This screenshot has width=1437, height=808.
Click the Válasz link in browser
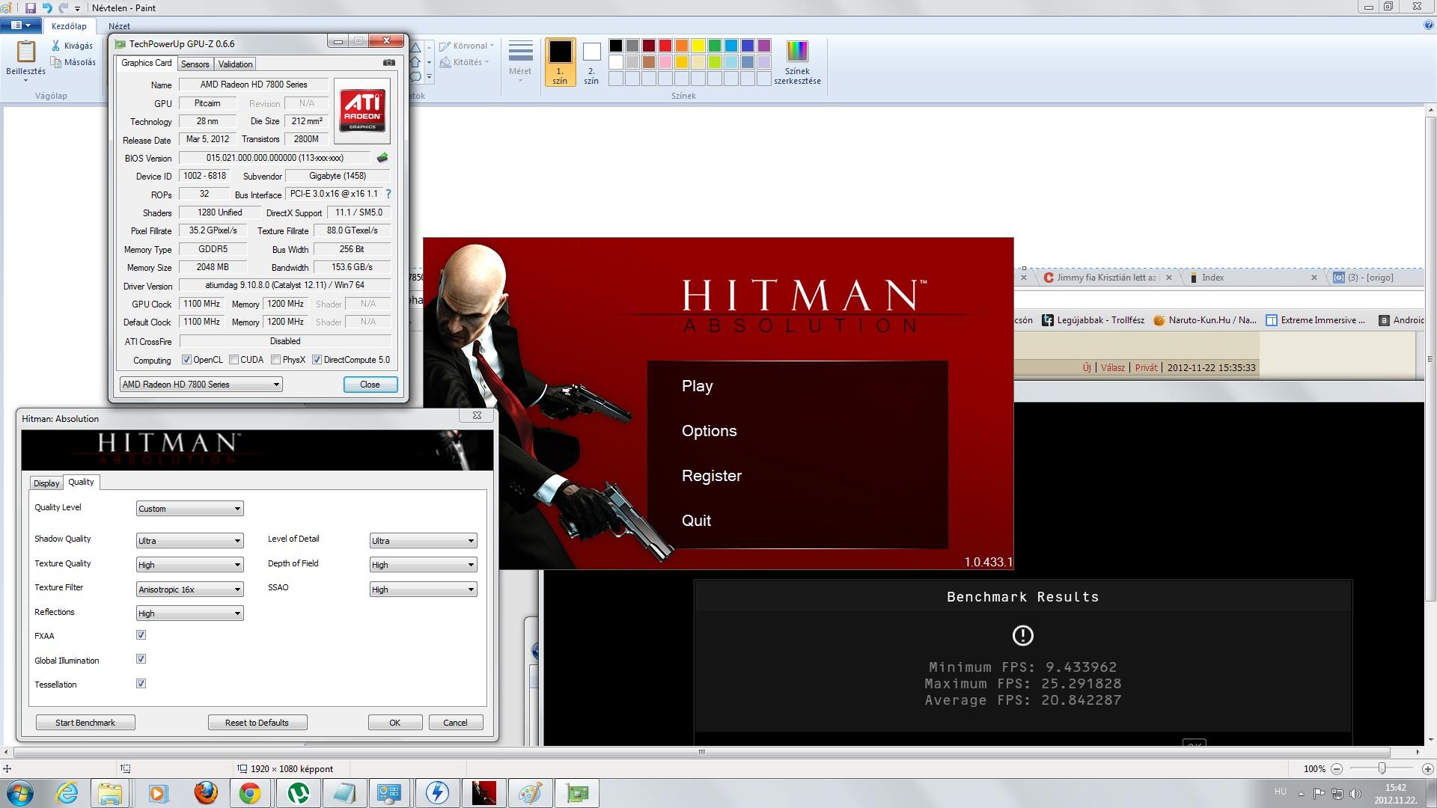pyautogui.click(x=1112, y=367)
